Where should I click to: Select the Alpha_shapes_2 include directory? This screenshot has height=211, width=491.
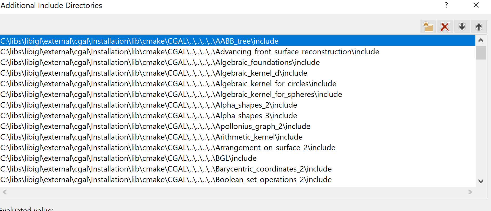pyautogui.click(x=149, y=105)
